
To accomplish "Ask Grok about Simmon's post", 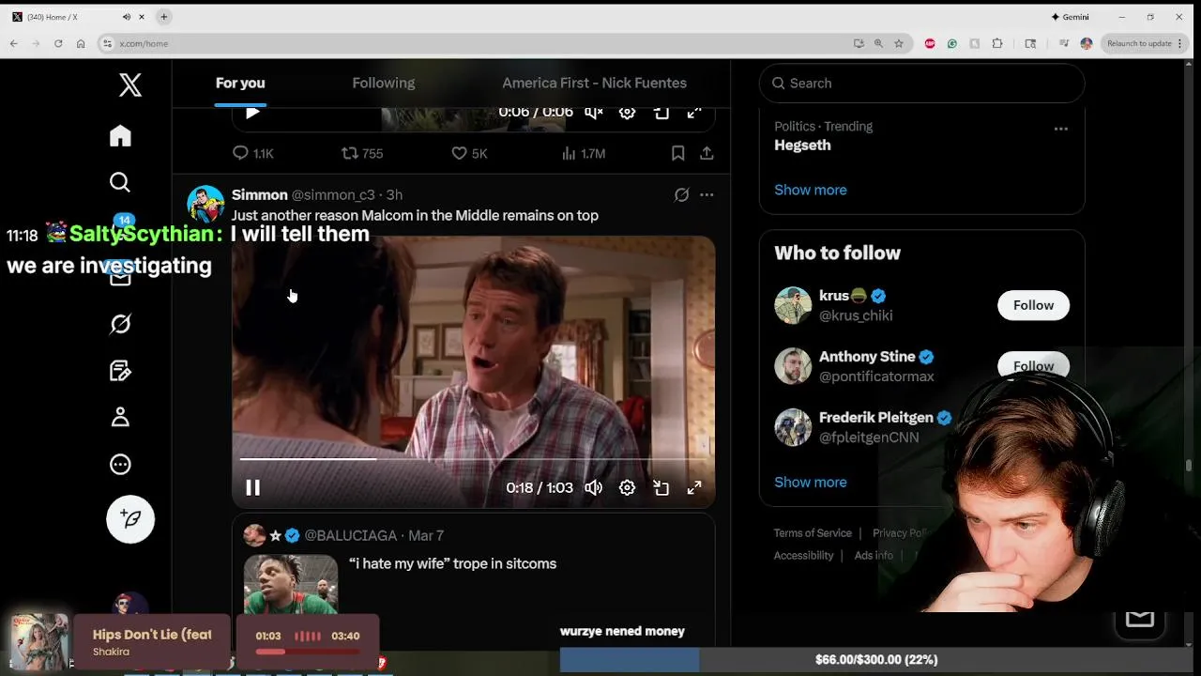I will [x=682, y=194].
